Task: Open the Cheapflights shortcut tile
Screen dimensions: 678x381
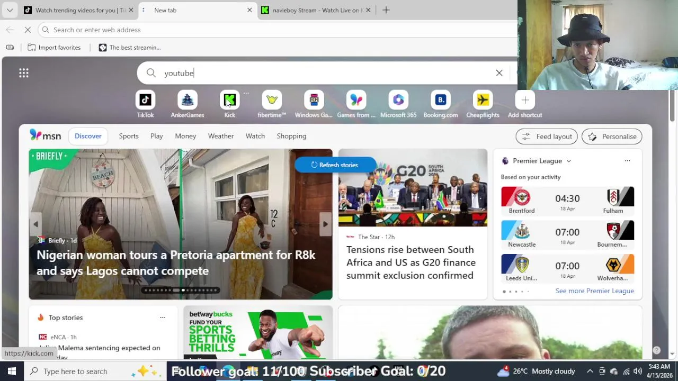Action: click(x=483, y=104)
